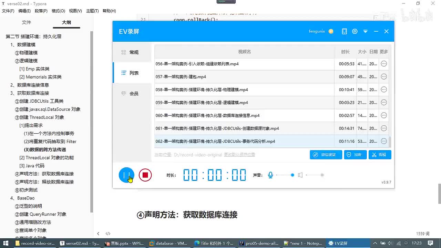
Task: Jump to ②创建 QueryRunner 对象 outline item
Action: (x=41, y=214)
